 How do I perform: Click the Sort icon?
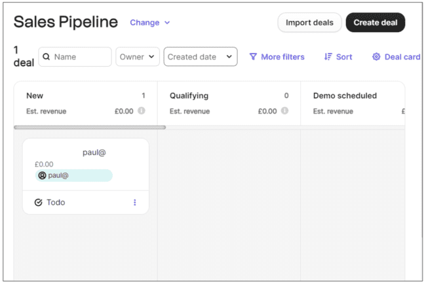(328, 57)
